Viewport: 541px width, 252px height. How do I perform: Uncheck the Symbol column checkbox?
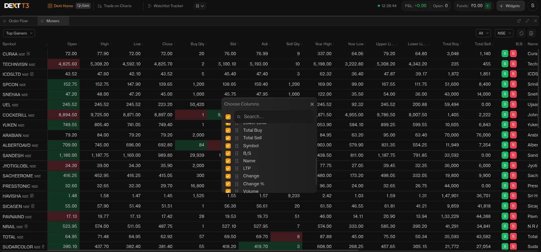228,146
